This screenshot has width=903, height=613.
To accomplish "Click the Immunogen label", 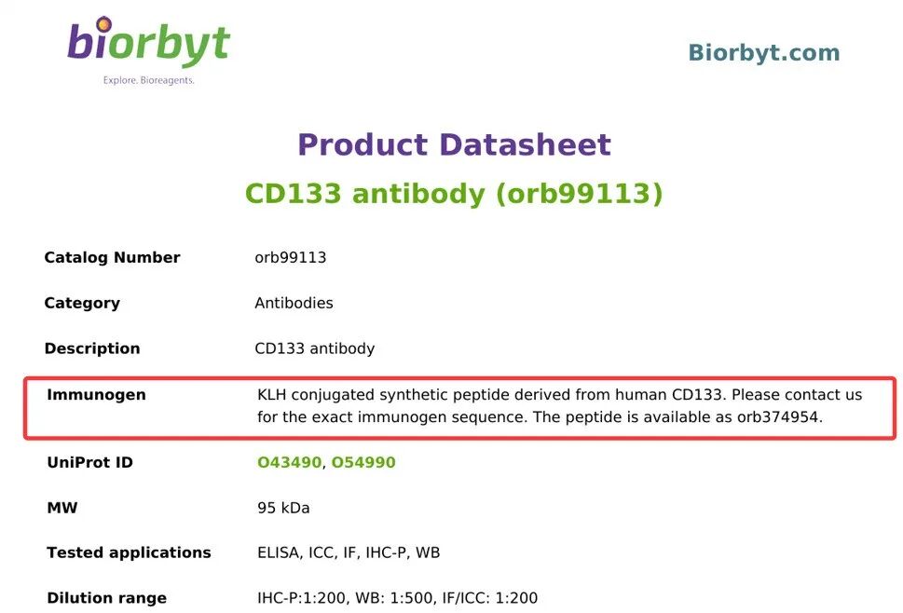I will tap(96, 395).
